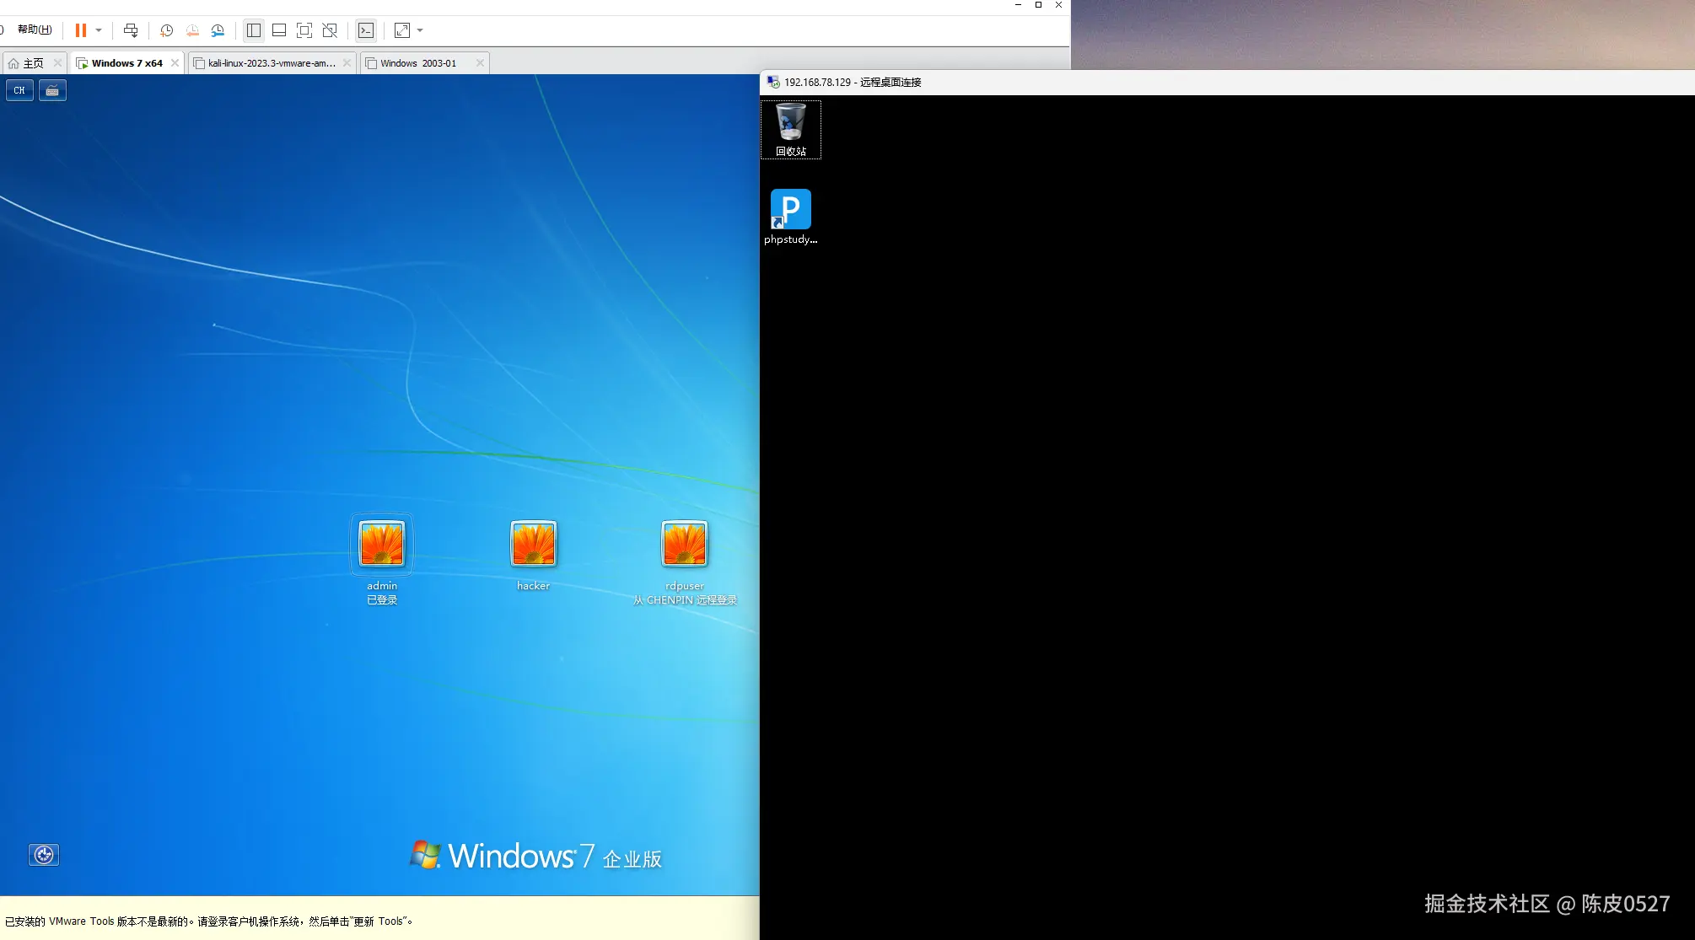
Task: Open Ease of Access button
Action: tap(44, 855)
